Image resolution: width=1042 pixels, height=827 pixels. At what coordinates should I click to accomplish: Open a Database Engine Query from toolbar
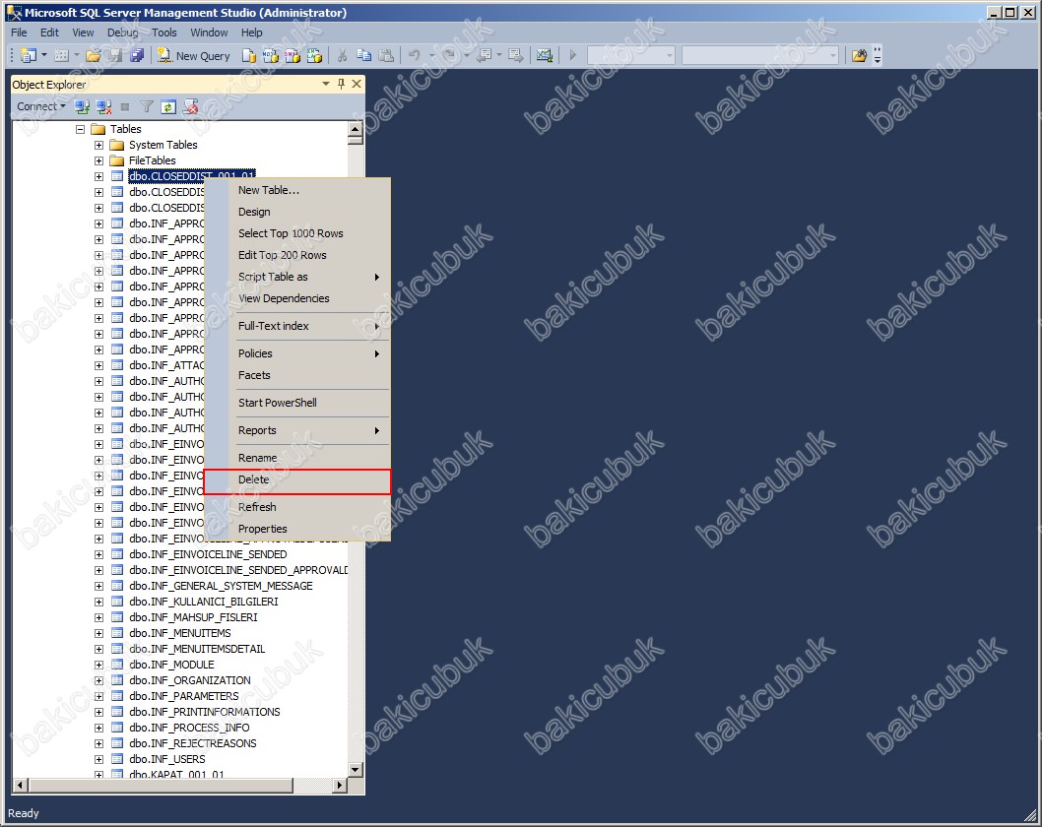248,56
